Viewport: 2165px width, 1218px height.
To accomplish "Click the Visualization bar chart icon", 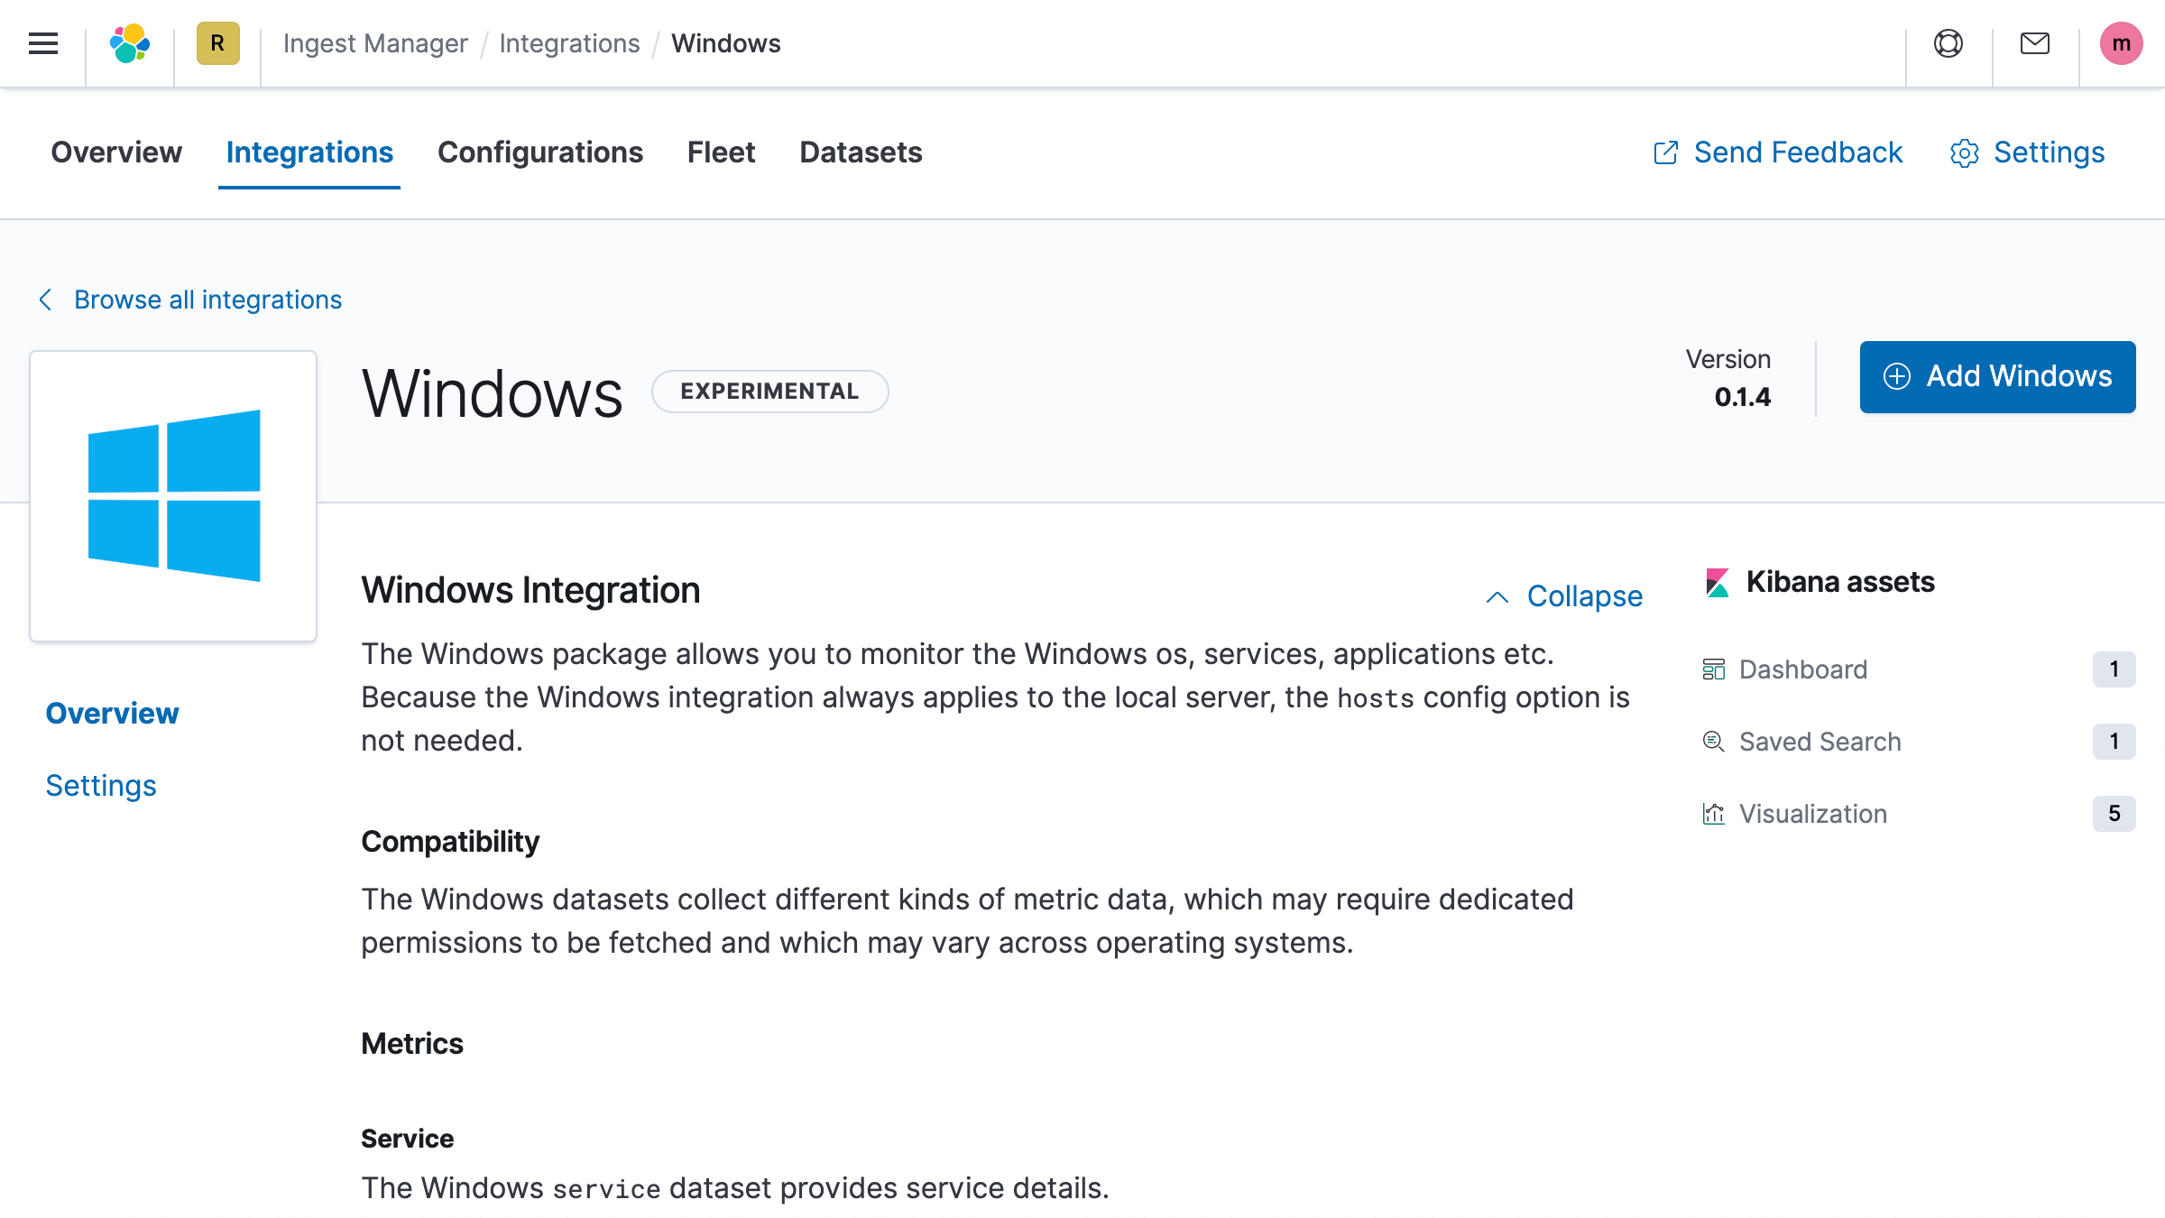I will (1715, 812).
